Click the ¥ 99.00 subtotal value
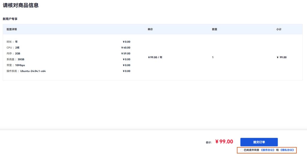This screenshot has width=307, height=154. (282, 57)
